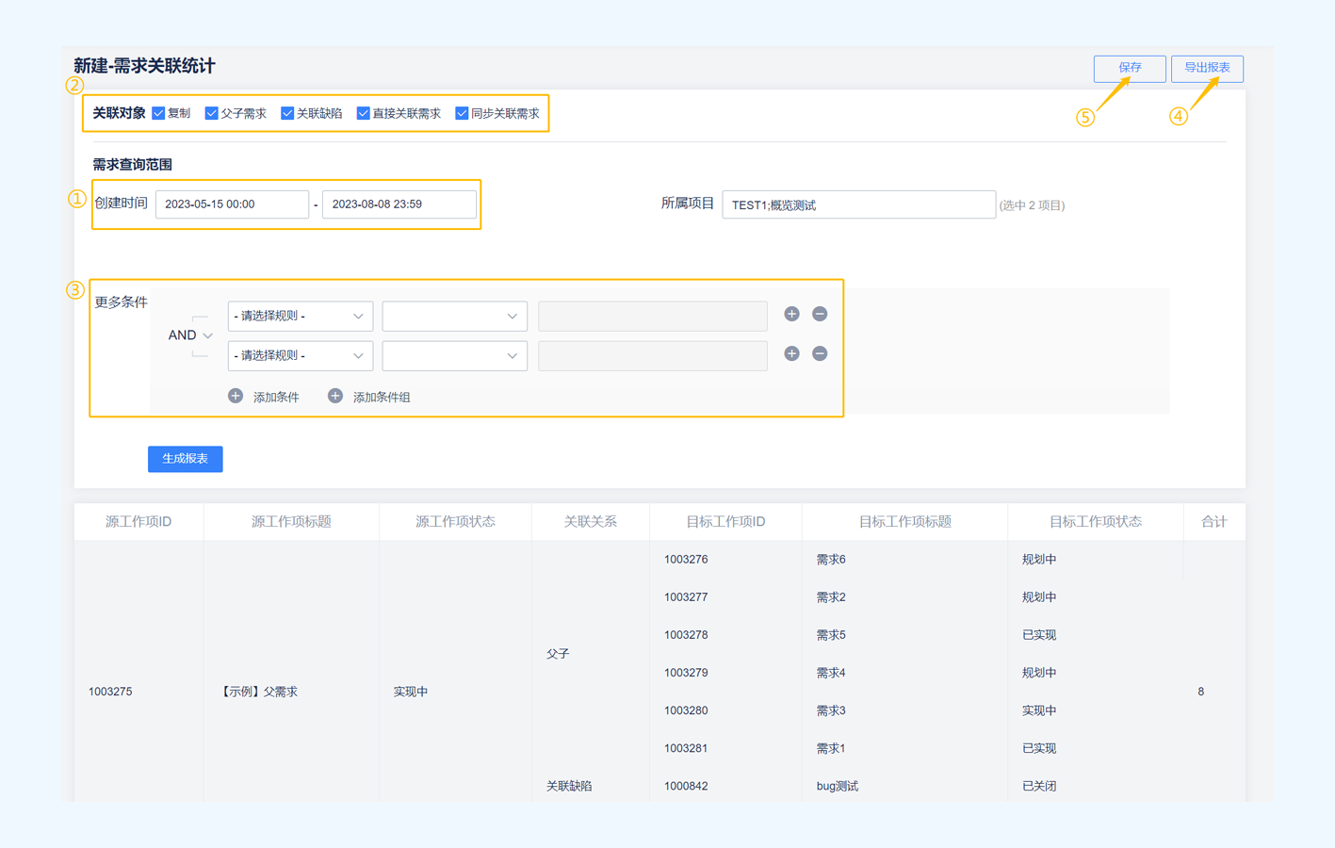Click target ID 1003280
The height and width of the screenshot is (848, 1335).
tap(686, 710)
